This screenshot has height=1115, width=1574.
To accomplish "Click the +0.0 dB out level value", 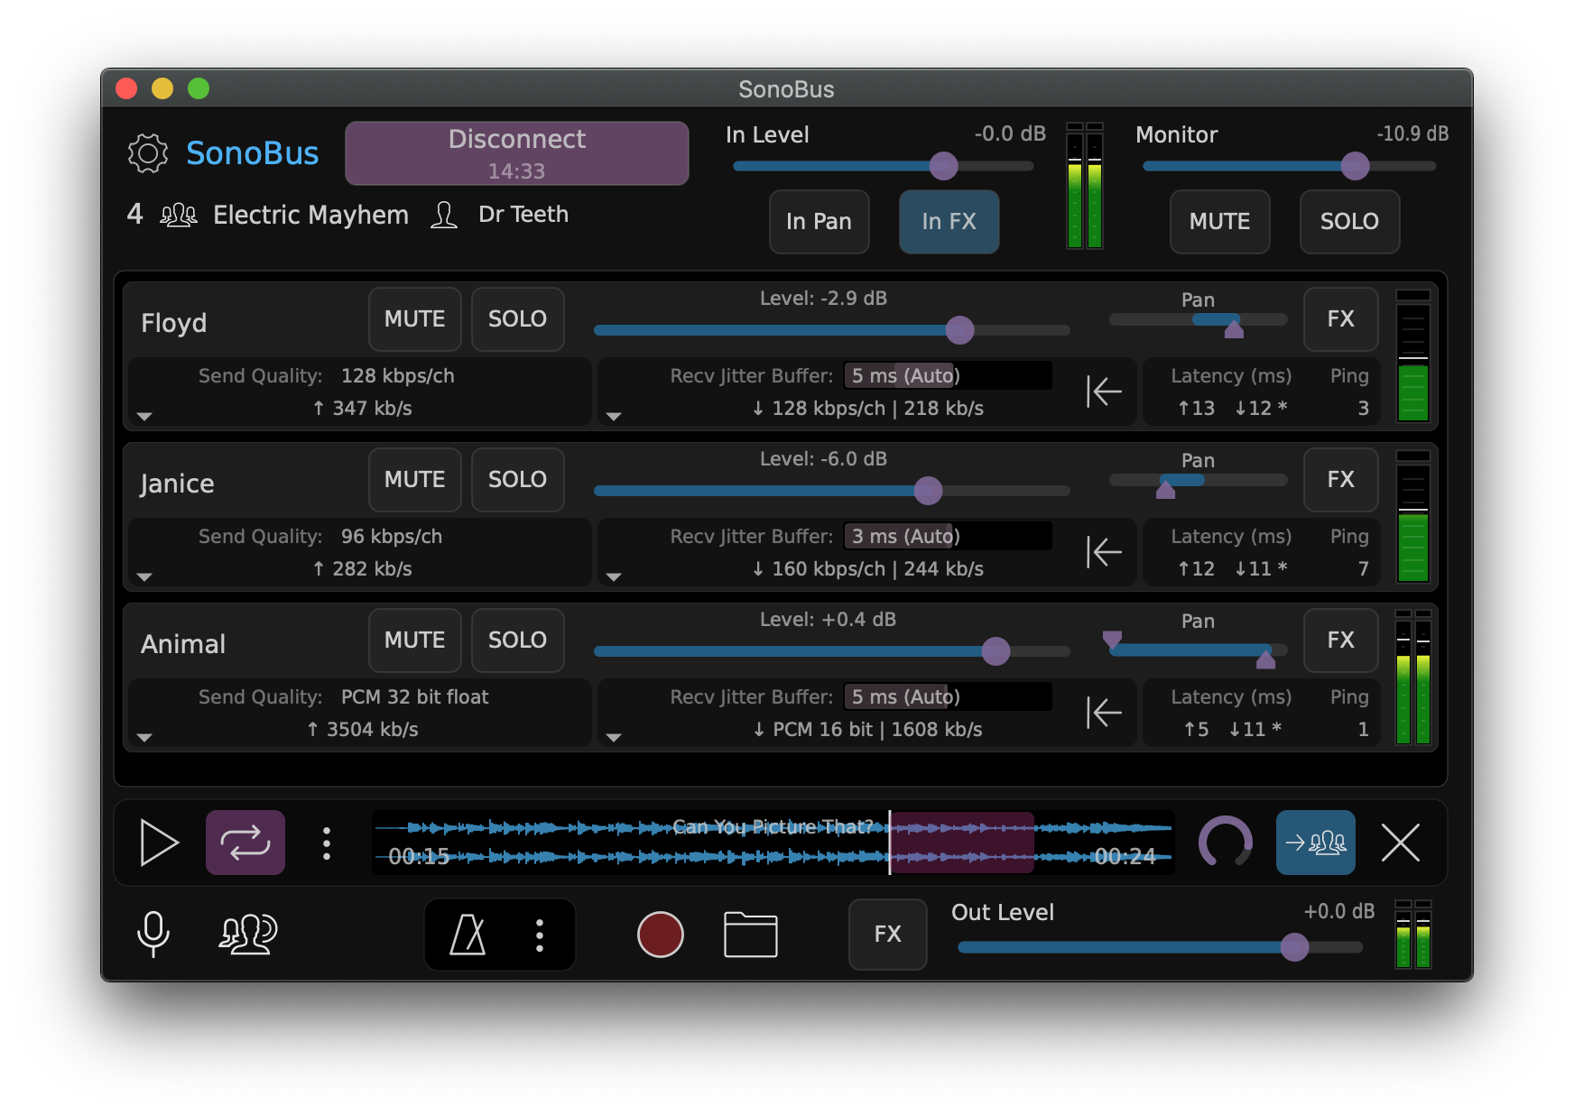I will click(x=1339, y=911).
